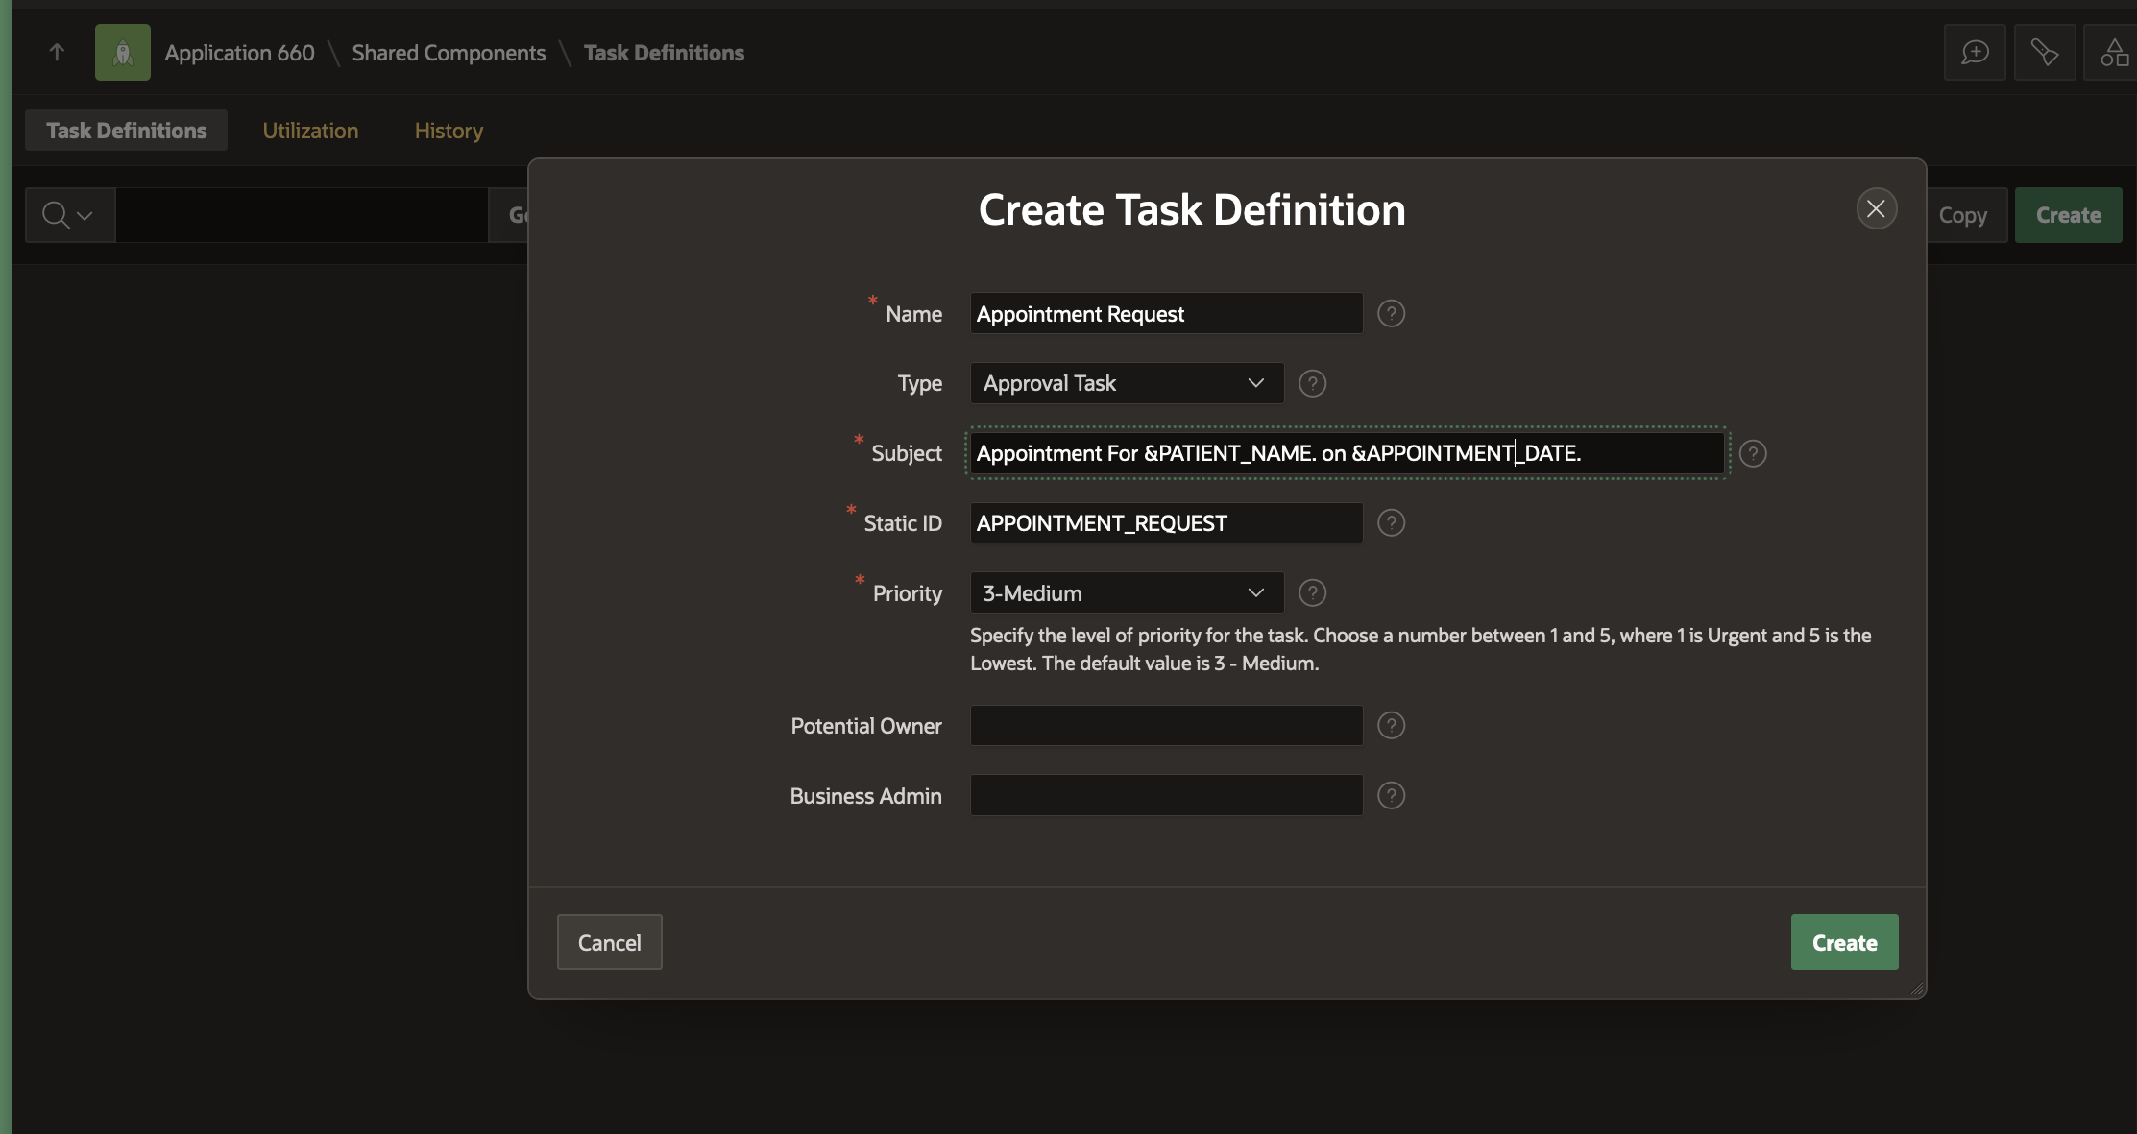The image size is (2137, 1134).
Task: Click the Static ID help question mark
Action: 1391,523
